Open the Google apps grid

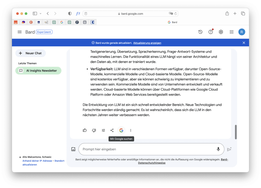point(231,32)
